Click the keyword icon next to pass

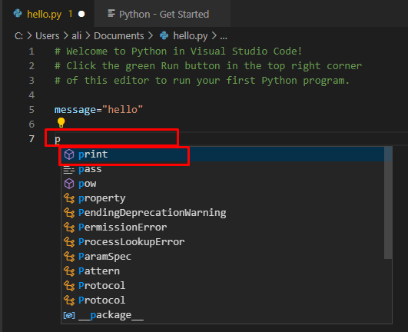tap(69, 170)
